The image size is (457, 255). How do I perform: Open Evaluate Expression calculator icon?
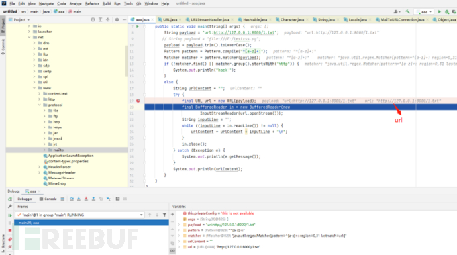[117, 199]
